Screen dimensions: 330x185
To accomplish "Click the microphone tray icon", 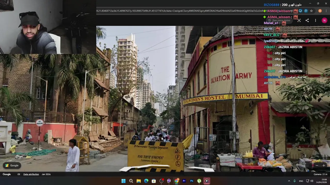I will pyautogui.click(x=294, y=181).
